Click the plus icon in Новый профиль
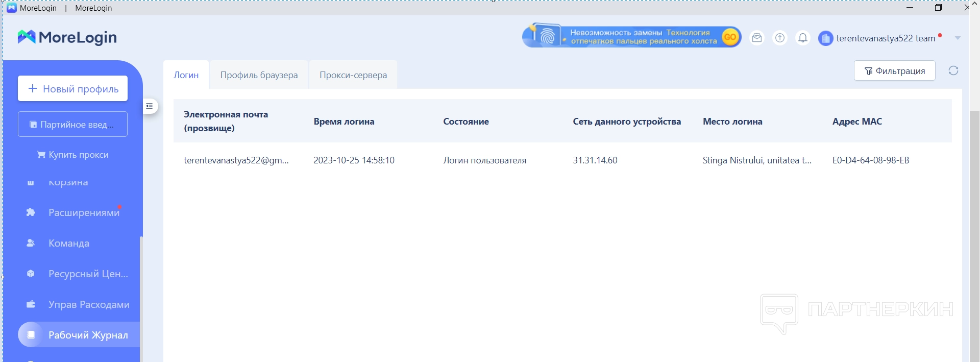The image size is (980, 362). 33,88
